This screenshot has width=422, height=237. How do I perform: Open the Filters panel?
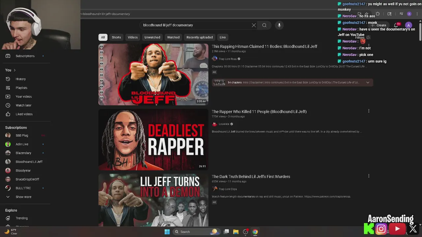click(x=363, y=38)
